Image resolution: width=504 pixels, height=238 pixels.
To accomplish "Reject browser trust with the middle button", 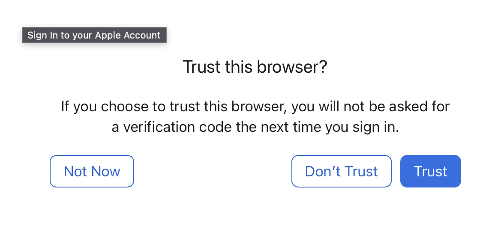I will pos(341,171).
